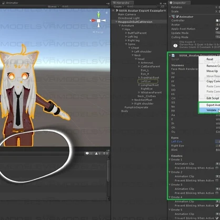Image resolution: width=220 pixels, height=220 pixels.
Task: Click the Animator component icon
Action: [173, 17]
